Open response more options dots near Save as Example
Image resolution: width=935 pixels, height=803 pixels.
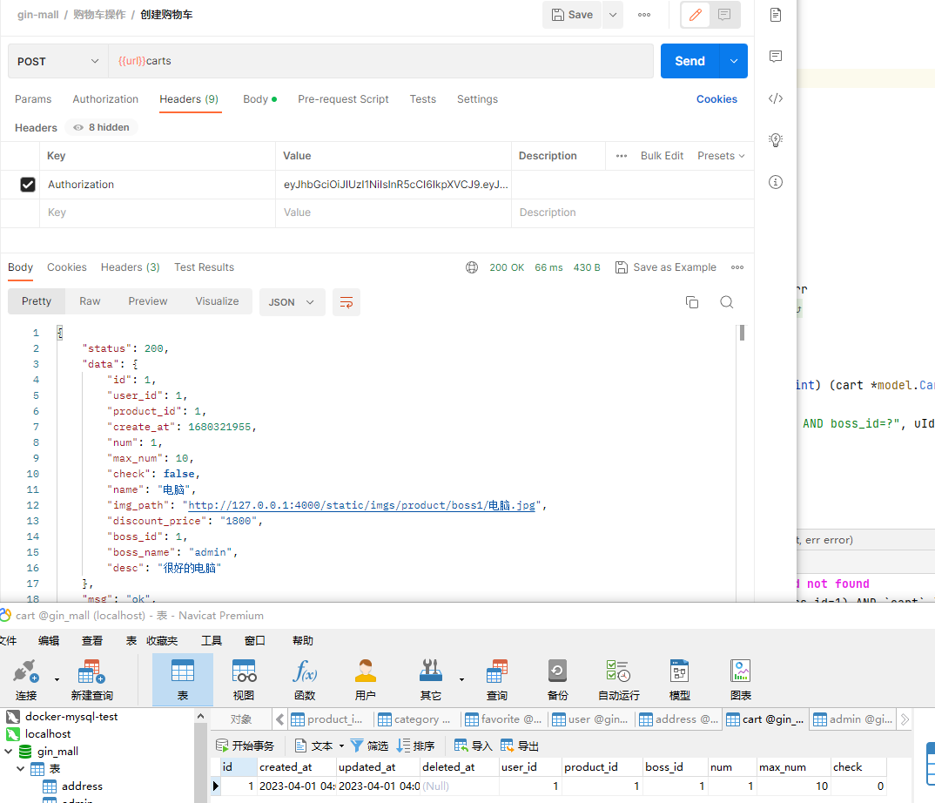(x=737, y=267)
